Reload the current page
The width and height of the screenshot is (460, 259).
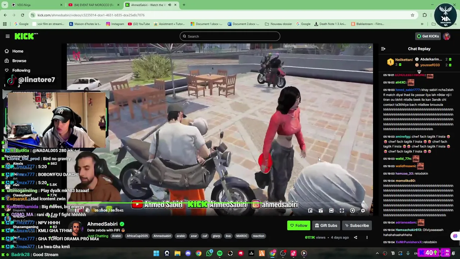22,15
